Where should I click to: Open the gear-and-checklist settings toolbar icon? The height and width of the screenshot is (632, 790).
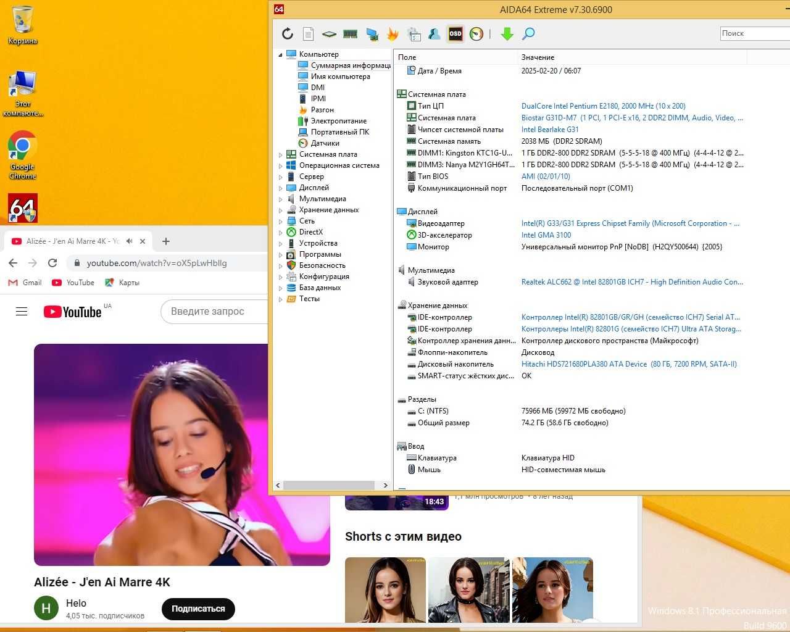pyautogui.click(x=414, y=34)
